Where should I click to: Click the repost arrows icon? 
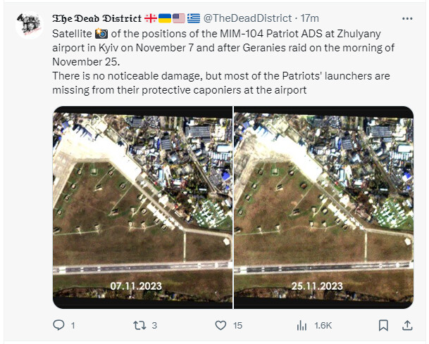(x=139, y=325)
